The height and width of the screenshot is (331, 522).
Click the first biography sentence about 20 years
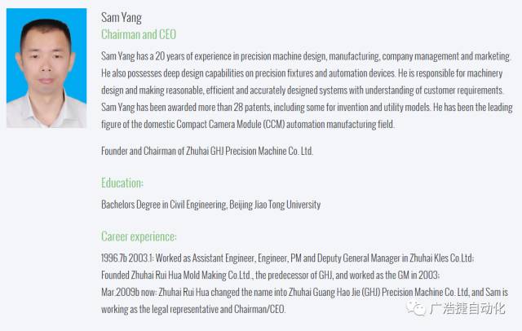click(x=306, y=56)
